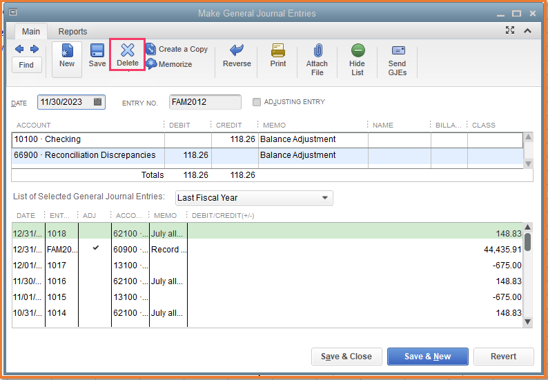Open the Last Fiscal Year dropdown
The image size is (548, 380).
254,198
